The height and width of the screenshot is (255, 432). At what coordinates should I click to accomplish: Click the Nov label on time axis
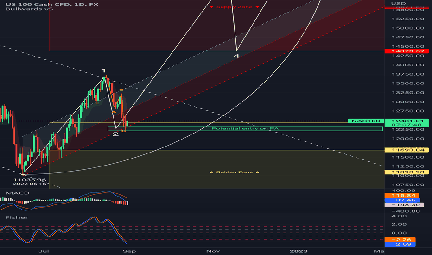click(x=213, y=251)
